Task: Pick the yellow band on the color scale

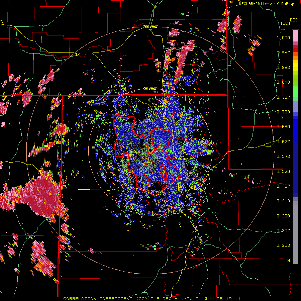Action: pyautogui.click(x=295, y=66)
